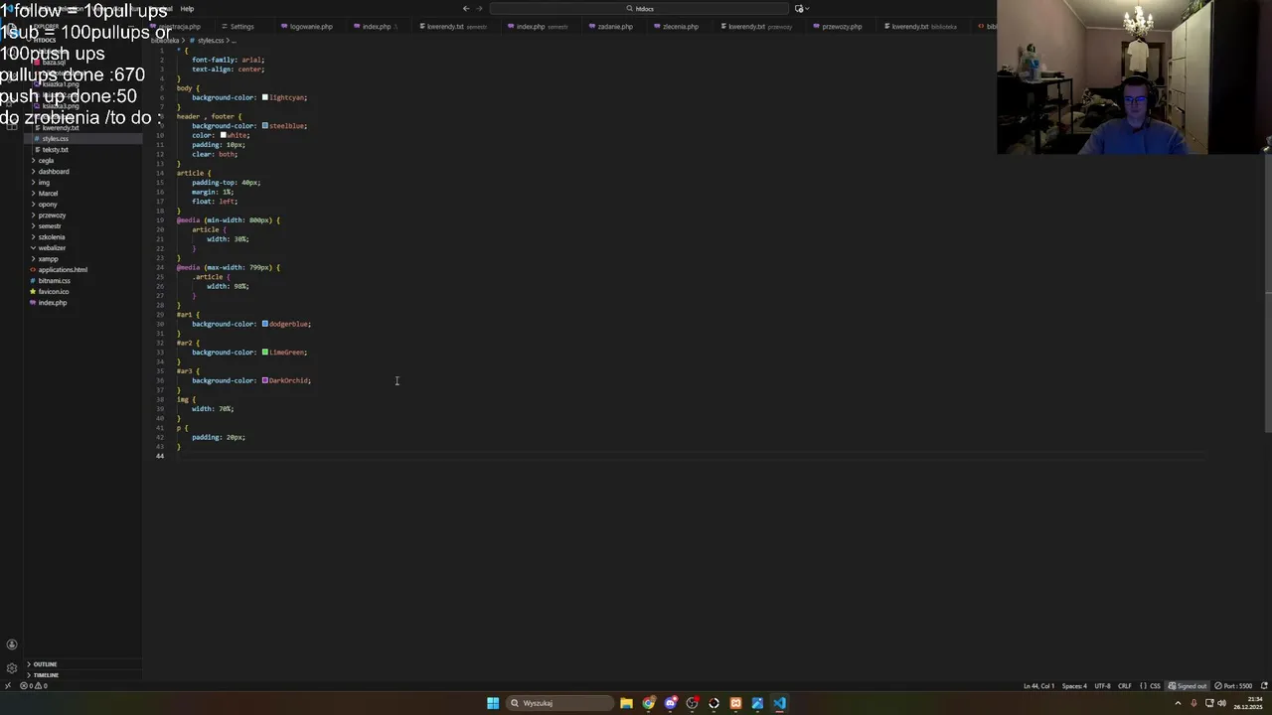
Task: Show errors and warnings count in status bar
Action: coord(34,685)
